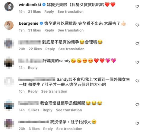Screen dimensions: 143x135
Task: See translation of windienikki's comment
Action: tap(71, 12)
